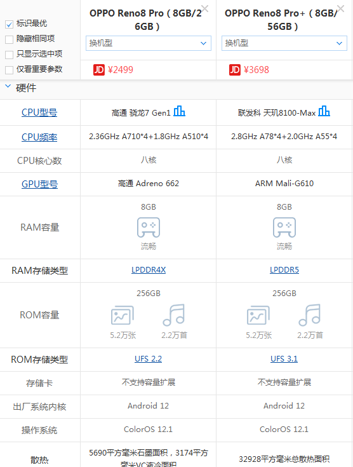This screenshot has height=467, width=353.
Task: Click the 高通 Adreno 662 cell
Action: point(149,184)
